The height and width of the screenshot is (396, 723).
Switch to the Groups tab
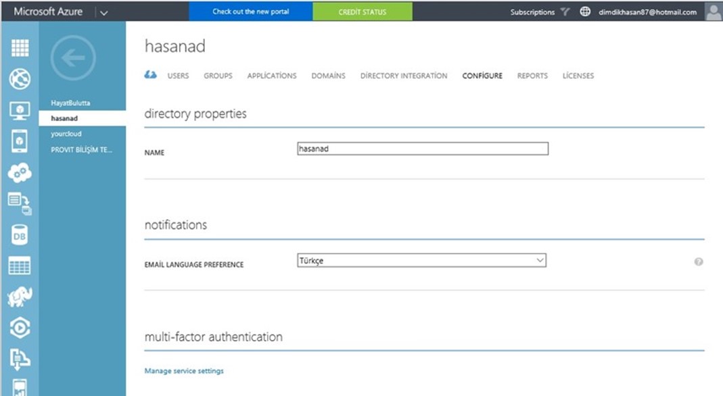point(218,76)
